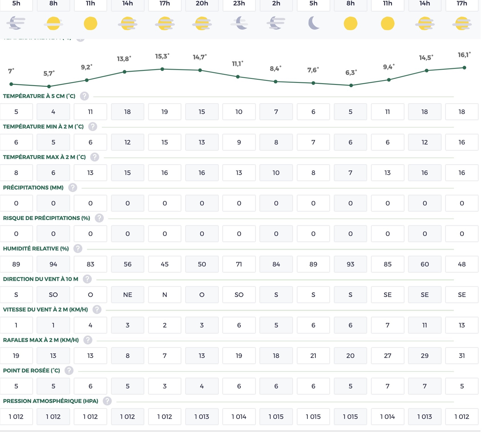This screenshot has width=497, height=440.
Task: Click the 15,3° point on temperature curve
Action: 162,69
